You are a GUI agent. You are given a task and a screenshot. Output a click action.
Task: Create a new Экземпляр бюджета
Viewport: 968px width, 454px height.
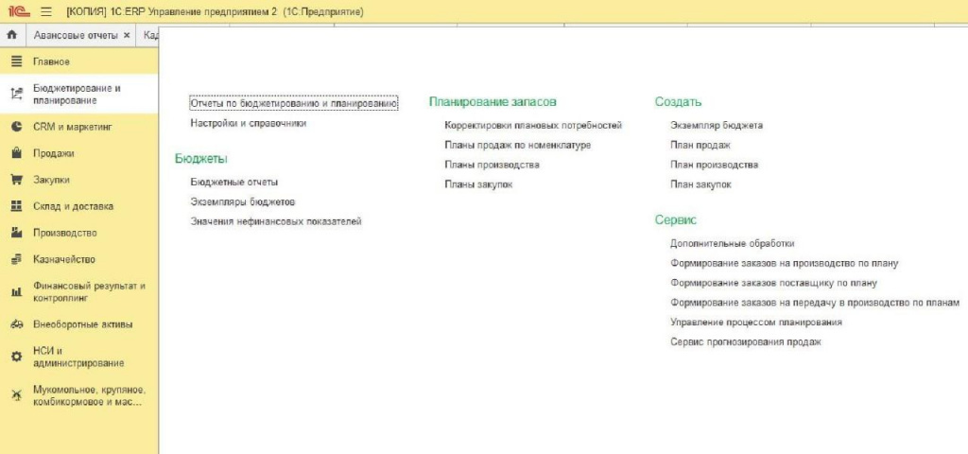(x=717, y=126)
